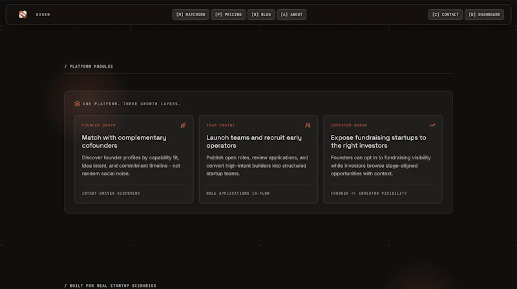Viewport: 517px width, 289px height.
Task: Click the EIGEN brand name
Action: pyautogui.click(x=43, y=14)
